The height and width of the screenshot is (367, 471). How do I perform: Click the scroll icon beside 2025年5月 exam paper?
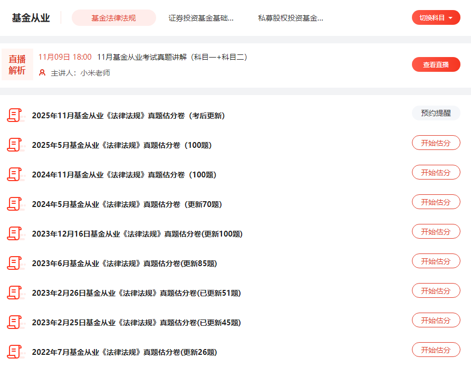tap(15, 145)
